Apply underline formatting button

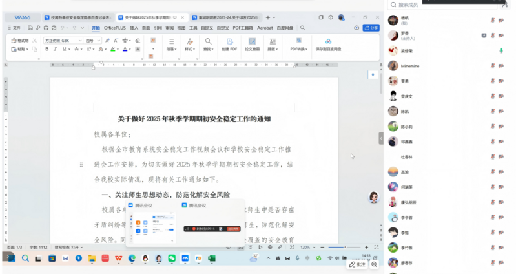64,49
